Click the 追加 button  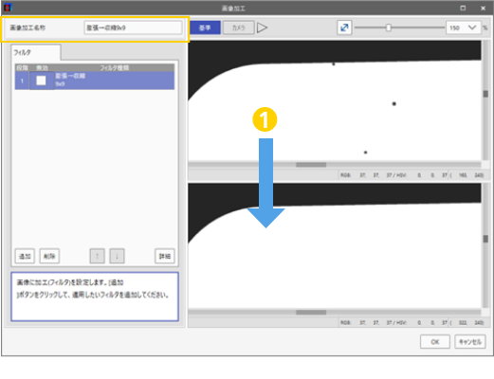coord(25,256)
